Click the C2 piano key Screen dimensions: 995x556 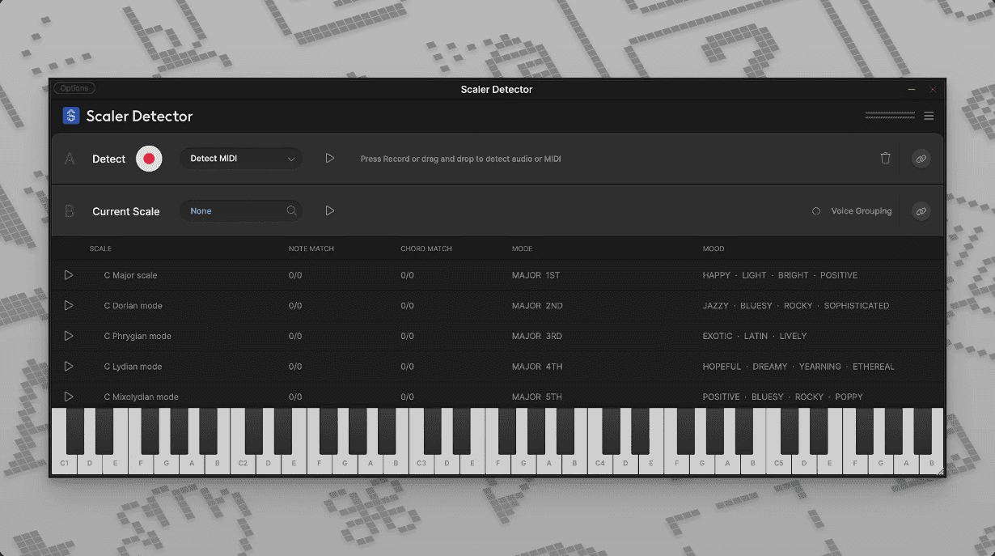pyautogui.click(x=243, y=465)
